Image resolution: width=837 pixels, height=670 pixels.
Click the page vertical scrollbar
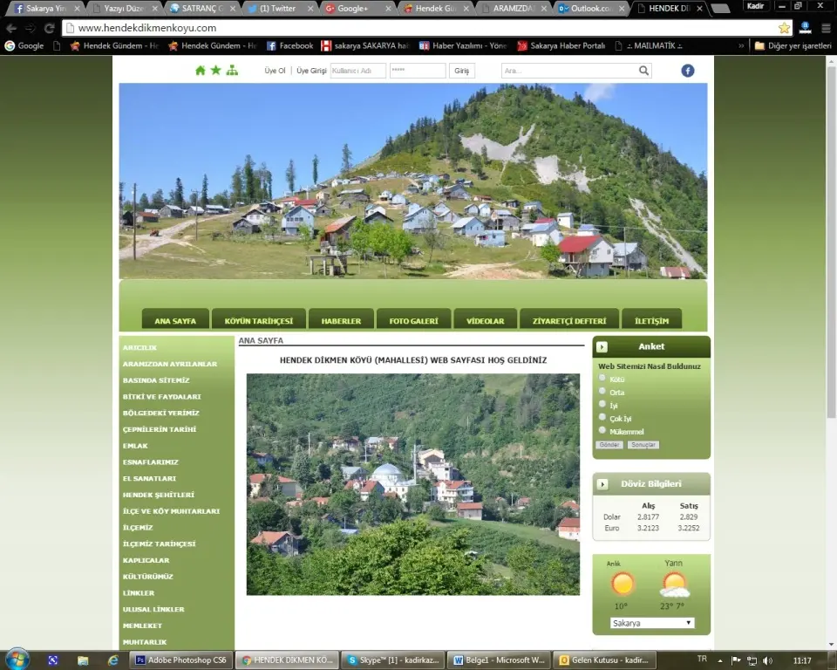click(831, 241)
